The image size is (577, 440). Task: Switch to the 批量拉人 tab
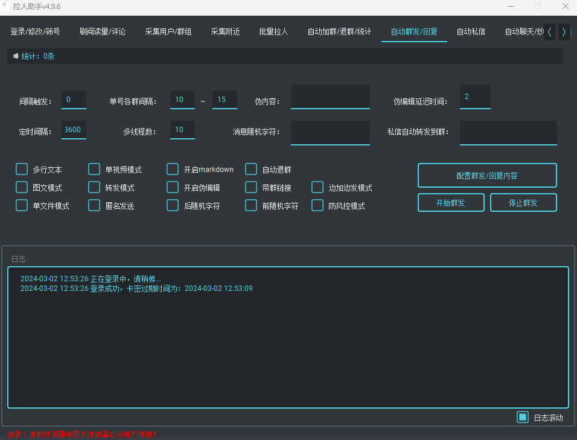pos(273,32)
